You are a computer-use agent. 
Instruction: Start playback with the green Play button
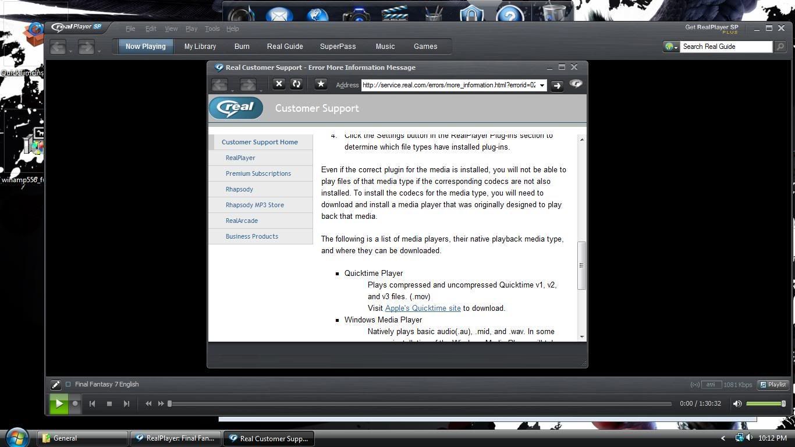coord(59,403)
